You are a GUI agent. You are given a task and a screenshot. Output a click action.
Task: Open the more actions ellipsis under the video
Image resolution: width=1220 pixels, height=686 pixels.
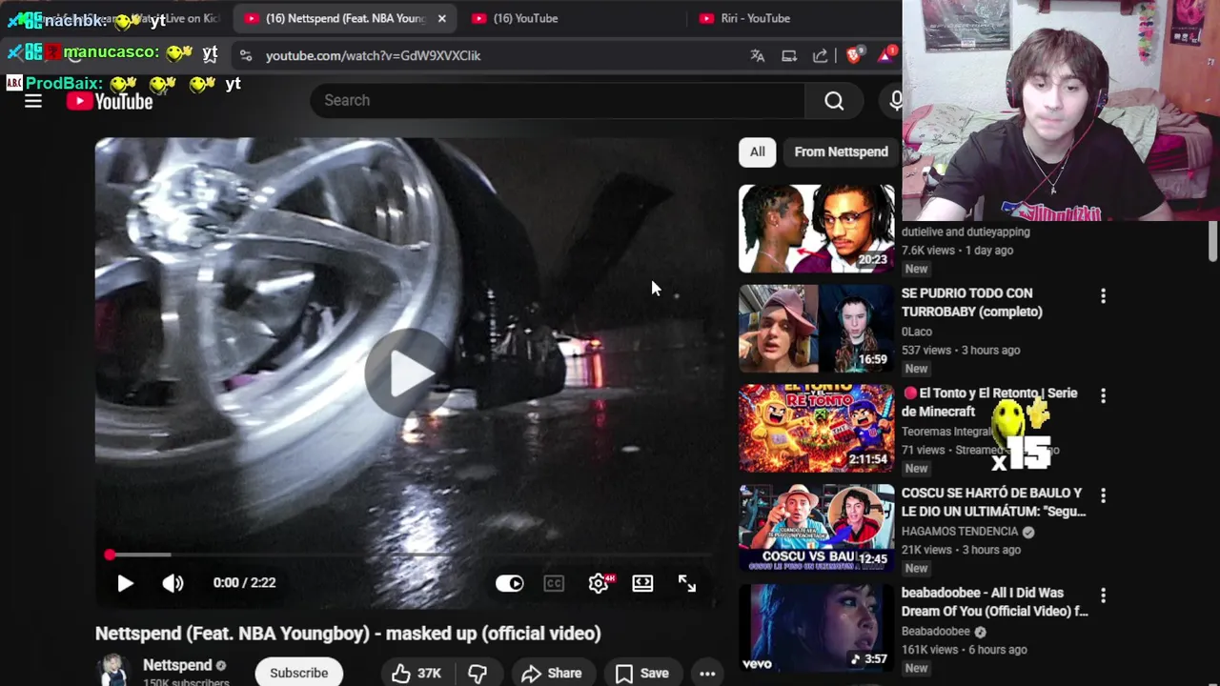[707, 674]
